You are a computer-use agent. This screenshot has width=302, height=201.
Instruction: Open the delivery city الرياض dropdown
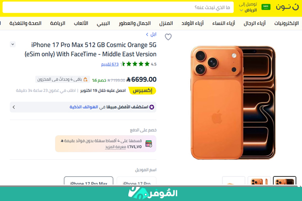[x=249, y=10]
